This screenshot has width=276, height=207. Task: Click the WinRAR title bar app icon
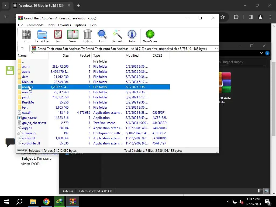tap(20, 18)
